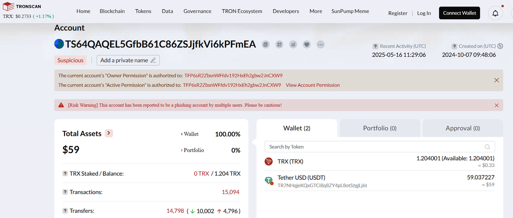Screen dimensions: 513x218
Task: Open the Governance menu
Action: [x=198, y=11]
